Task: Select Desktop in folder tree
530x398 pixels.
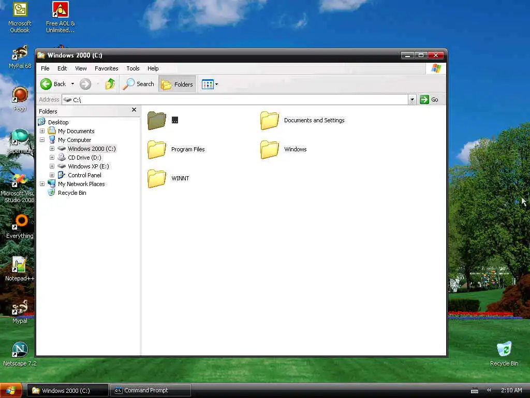Action: pos(58,122)
